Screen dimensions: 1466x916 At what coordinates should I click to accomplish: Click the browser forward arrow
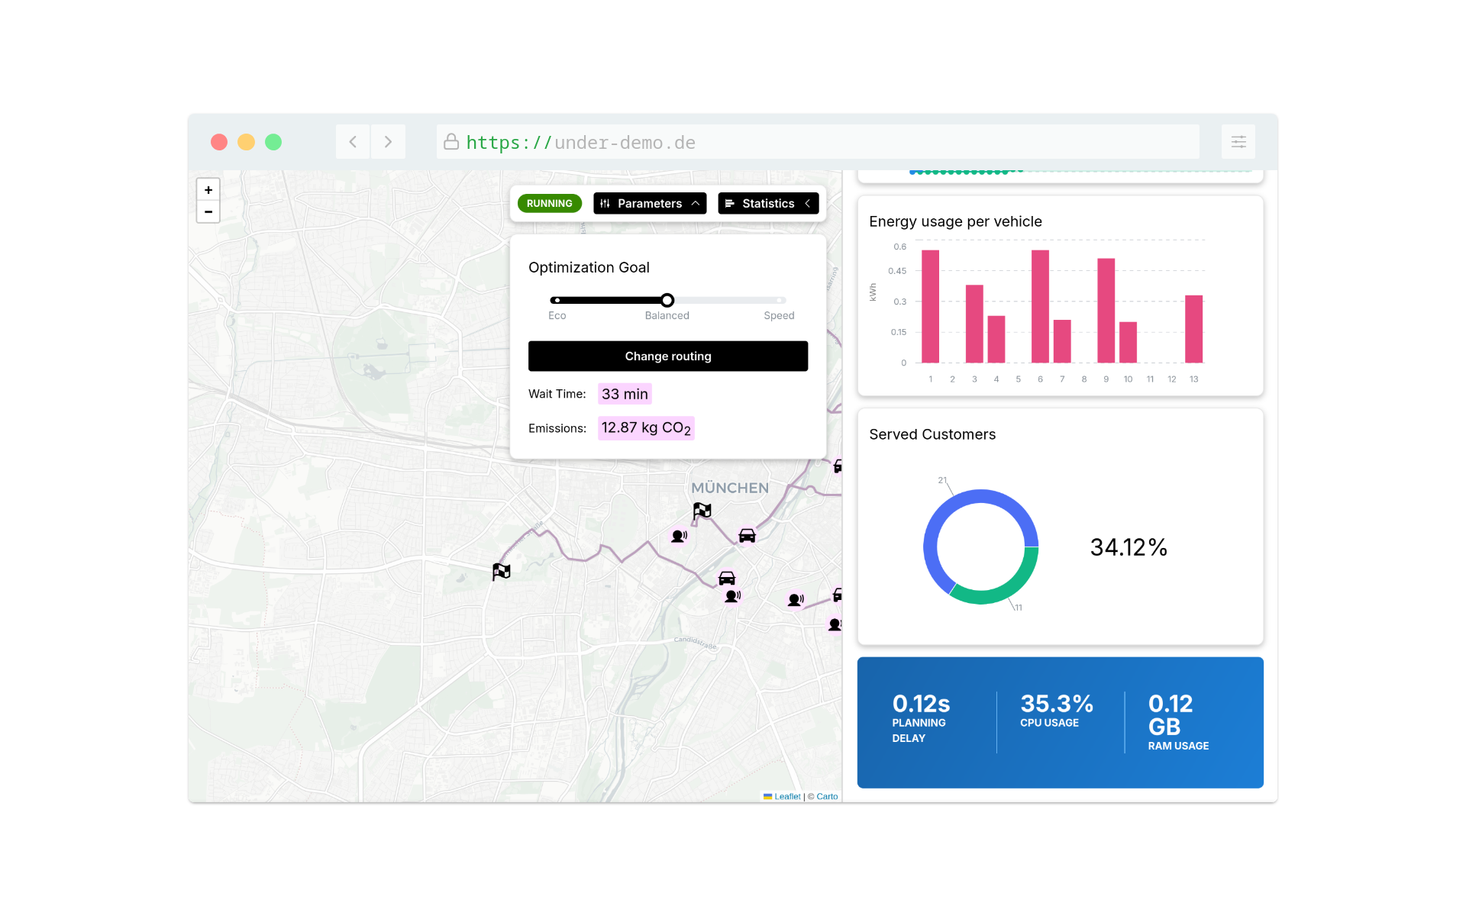tap(388, 142)
